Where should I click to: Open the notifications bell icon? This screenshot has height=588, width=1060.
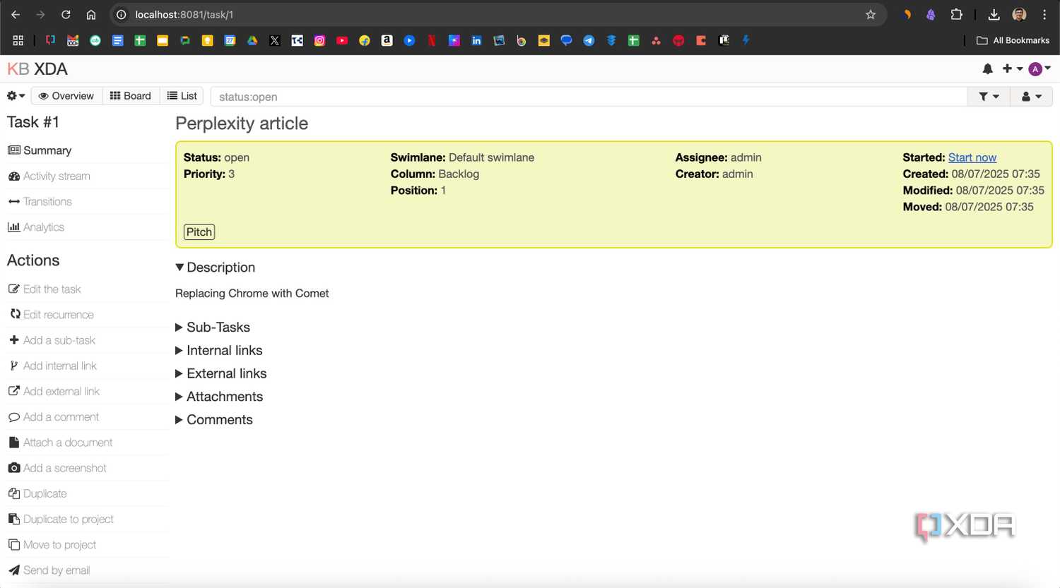tap(987, 68)
